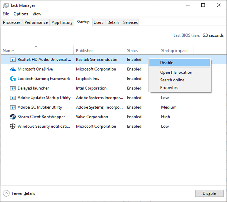Switch to the App history tab

[62, 22]
